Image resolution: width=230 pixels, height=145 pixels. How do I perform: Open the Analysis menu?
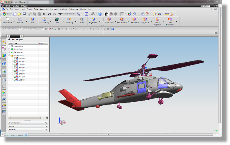(64, 9)
